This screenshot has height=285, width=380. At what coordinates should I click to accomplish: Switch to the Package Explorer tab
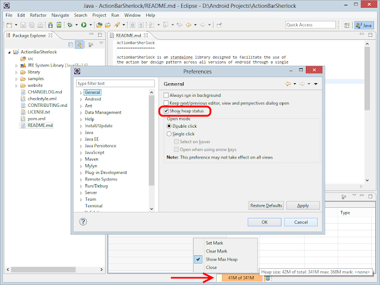tap(29, 36)
